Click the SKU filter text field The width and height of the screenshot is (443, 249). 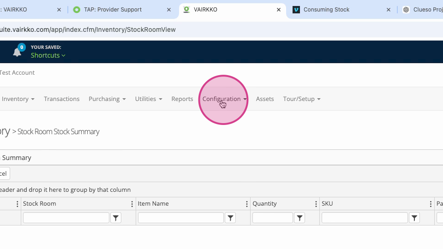tap(365, 218)
